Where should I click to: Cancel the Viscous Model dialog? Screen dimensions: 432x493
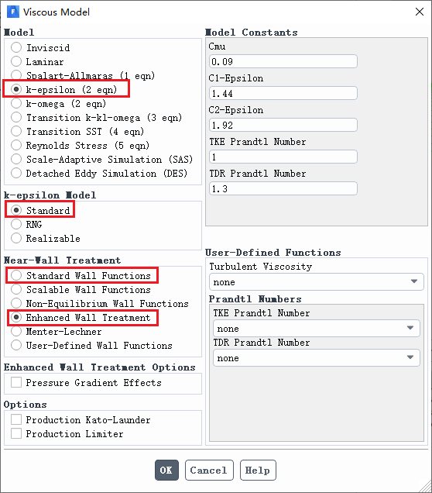[209, 470]
